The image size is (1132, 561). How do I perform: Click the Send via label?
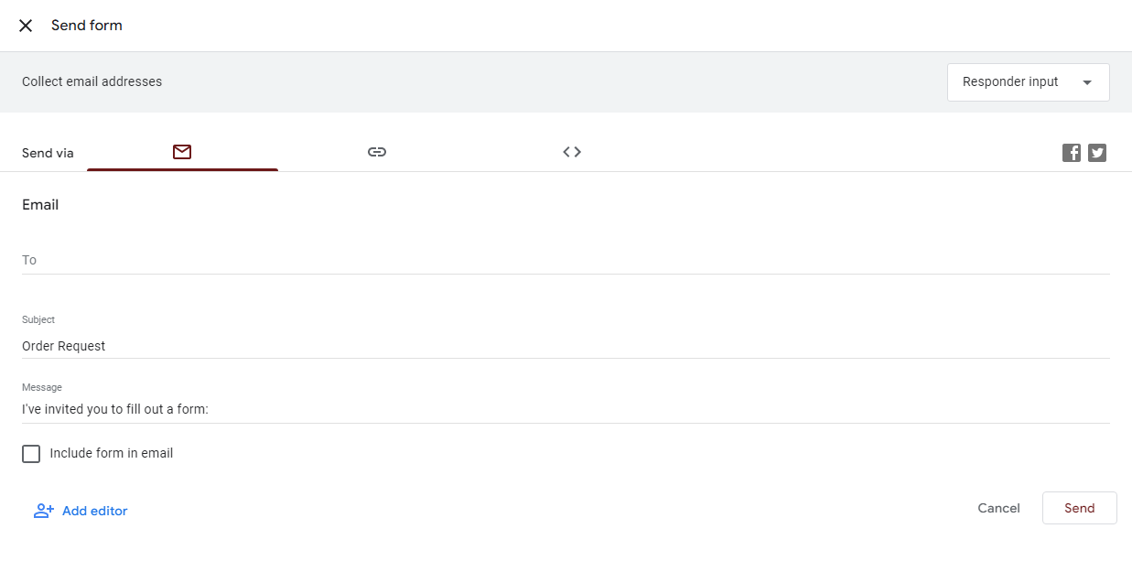click(x=48, y=153)
